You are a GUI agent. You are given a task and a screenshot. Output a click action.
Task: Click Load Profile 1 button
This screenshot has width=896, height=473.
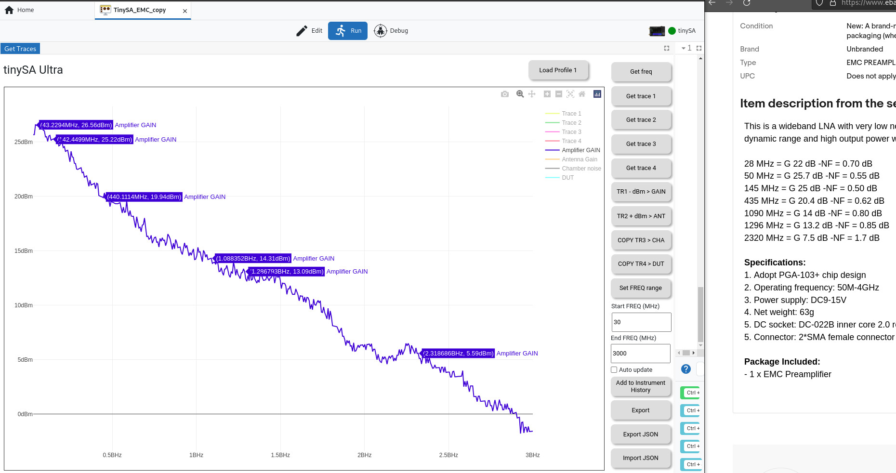[558, 70]
